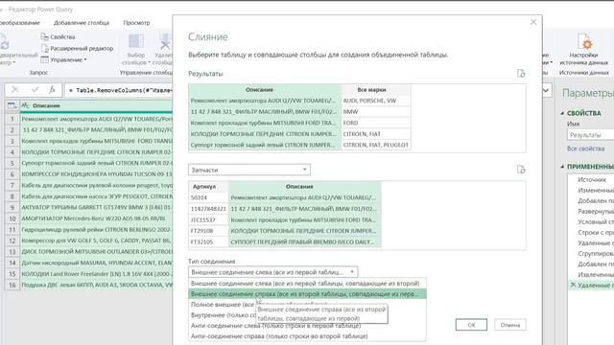Image resolution: width=614 pixels, height=345 pixels.
Task: Open the Тип соединения dropdown
Action: click(x=272, y=272)
